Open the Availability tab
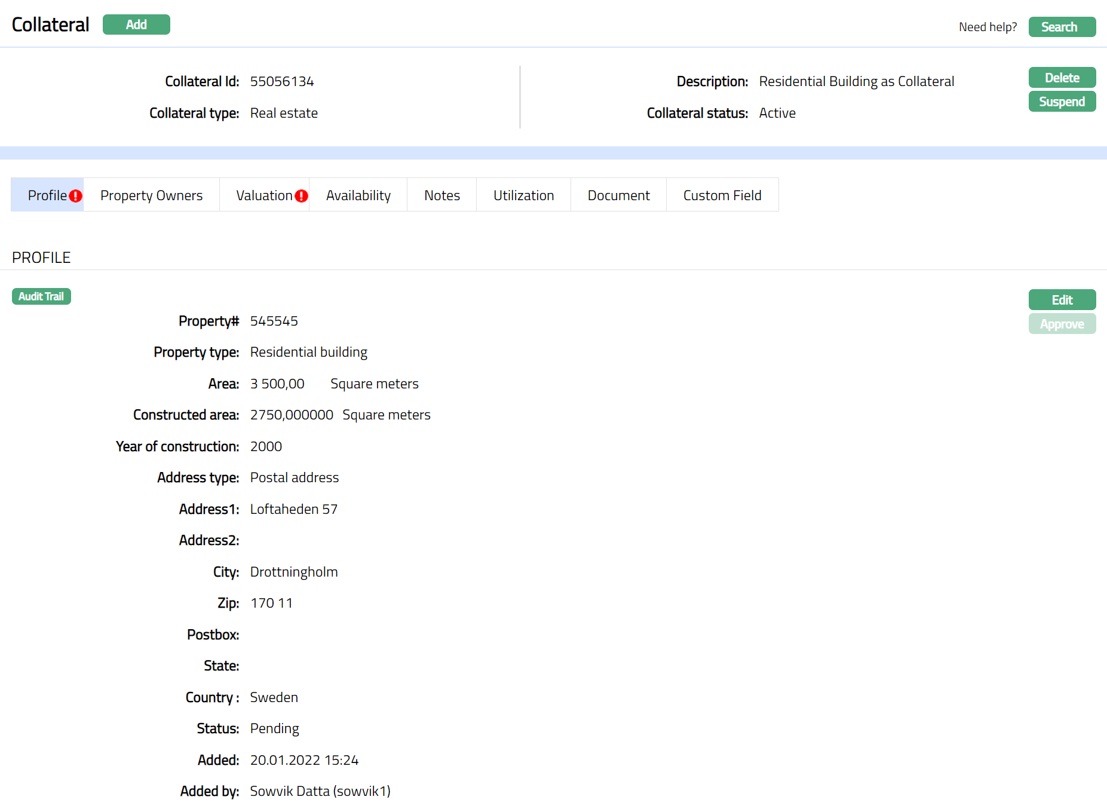Image resolution: width=1107 pixels, height=812 pixels. [x=358, y=195]
